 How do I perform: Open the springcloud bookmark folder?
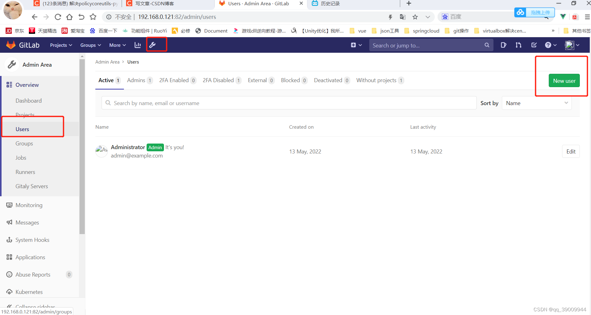422,31
